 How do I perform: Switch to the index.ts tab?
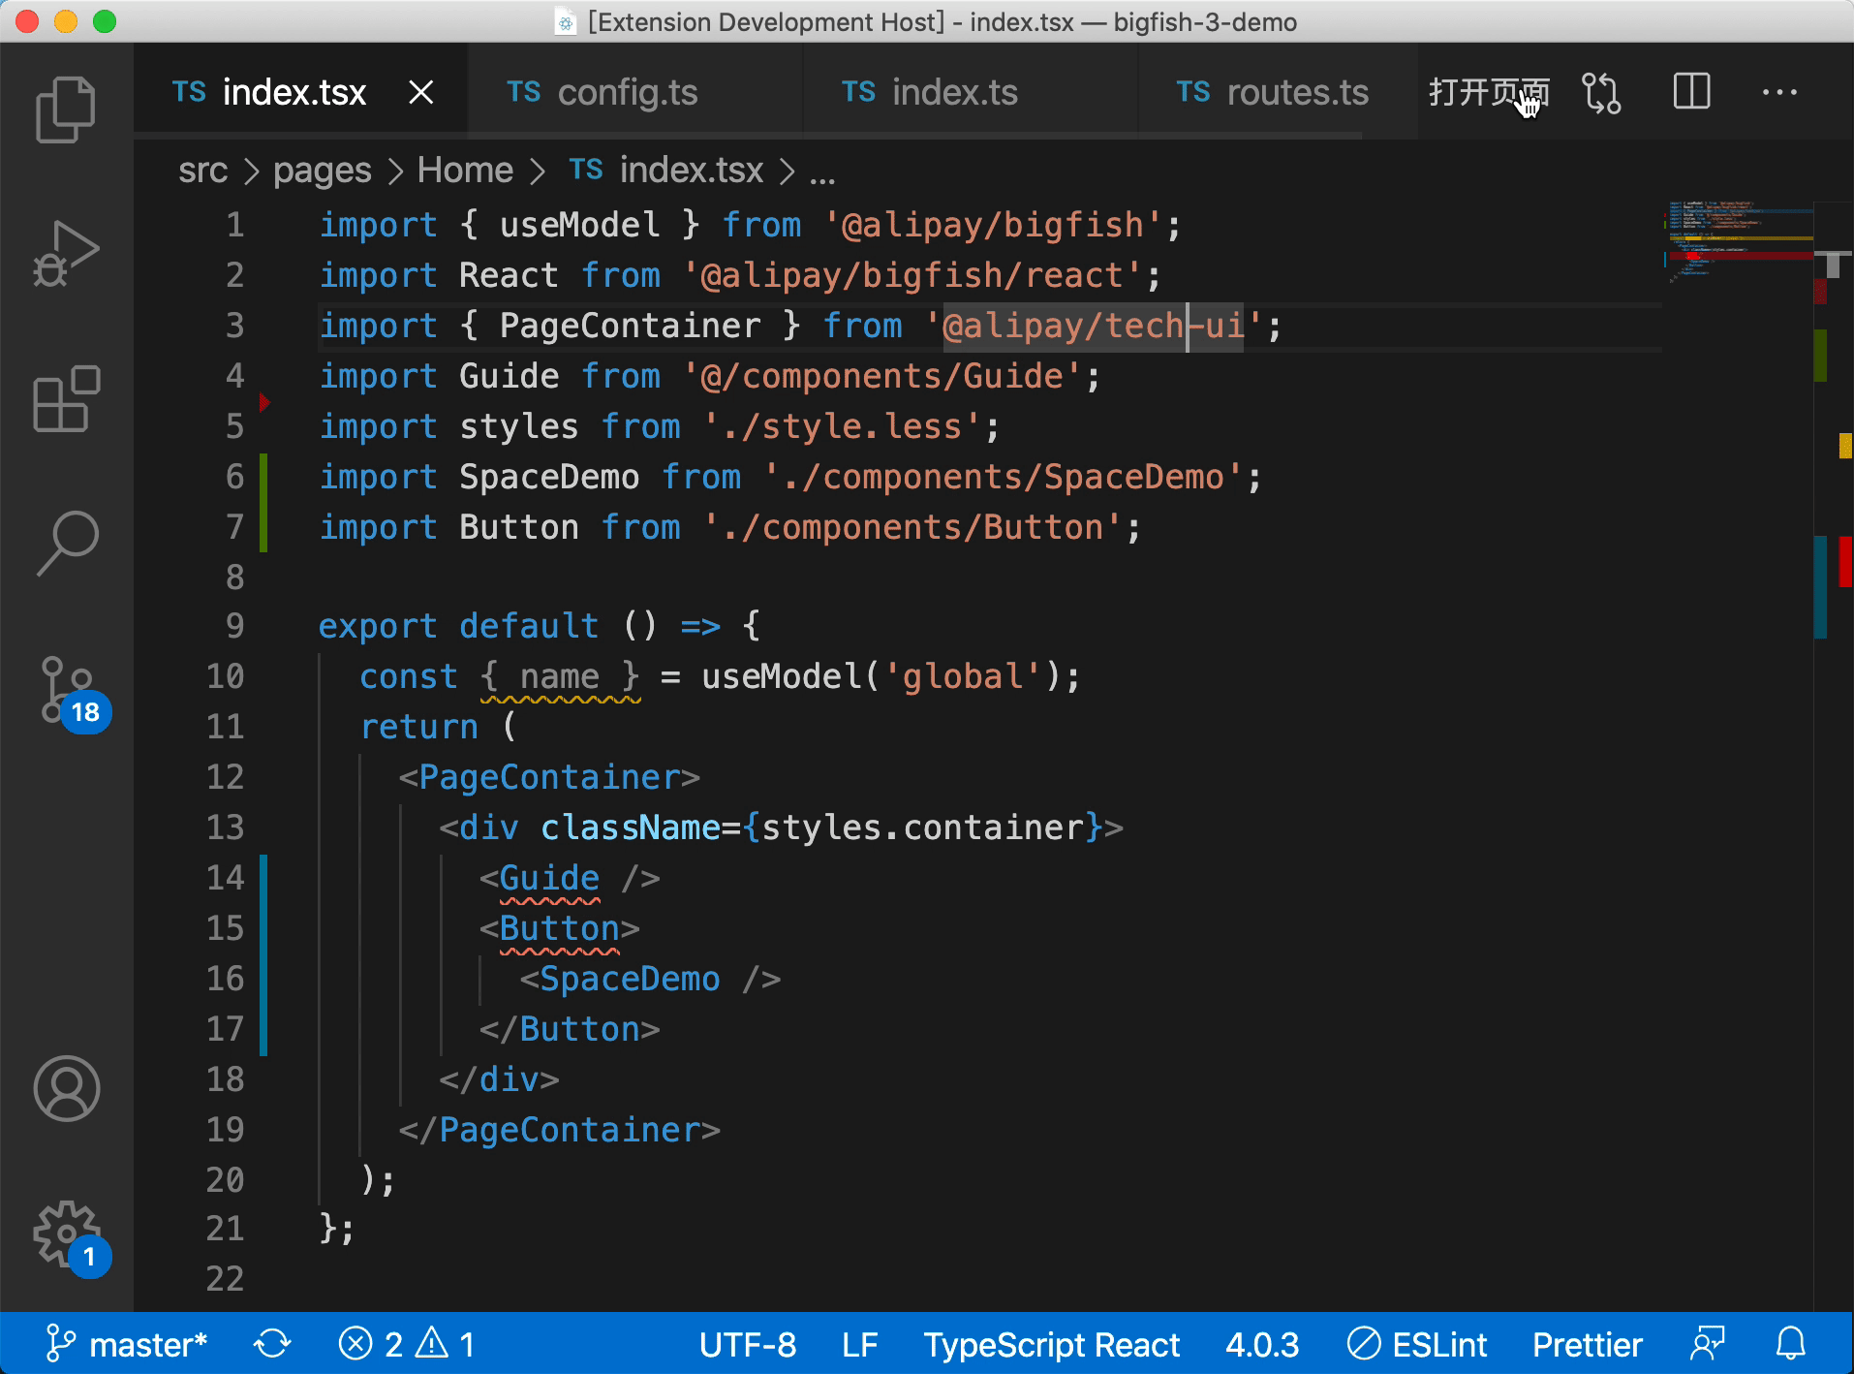970,92
